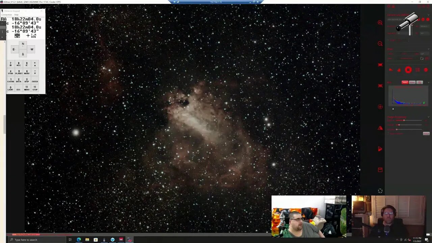Open the Connection menu in keypad window
Viewport: 432px width, 243px height.
point(6,15)
